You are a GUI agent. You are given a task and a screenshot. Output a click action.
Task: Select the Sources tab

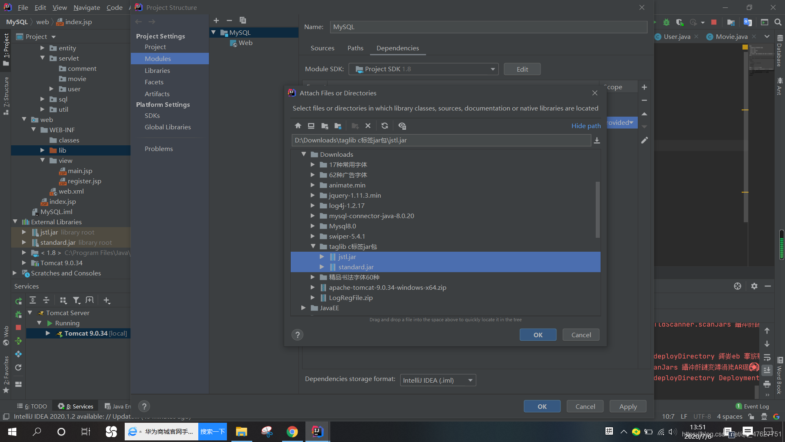[323, 47]
